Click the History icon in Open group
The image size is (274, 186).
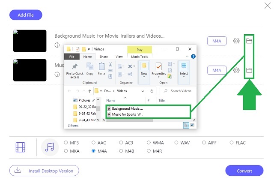click(170, 76)
